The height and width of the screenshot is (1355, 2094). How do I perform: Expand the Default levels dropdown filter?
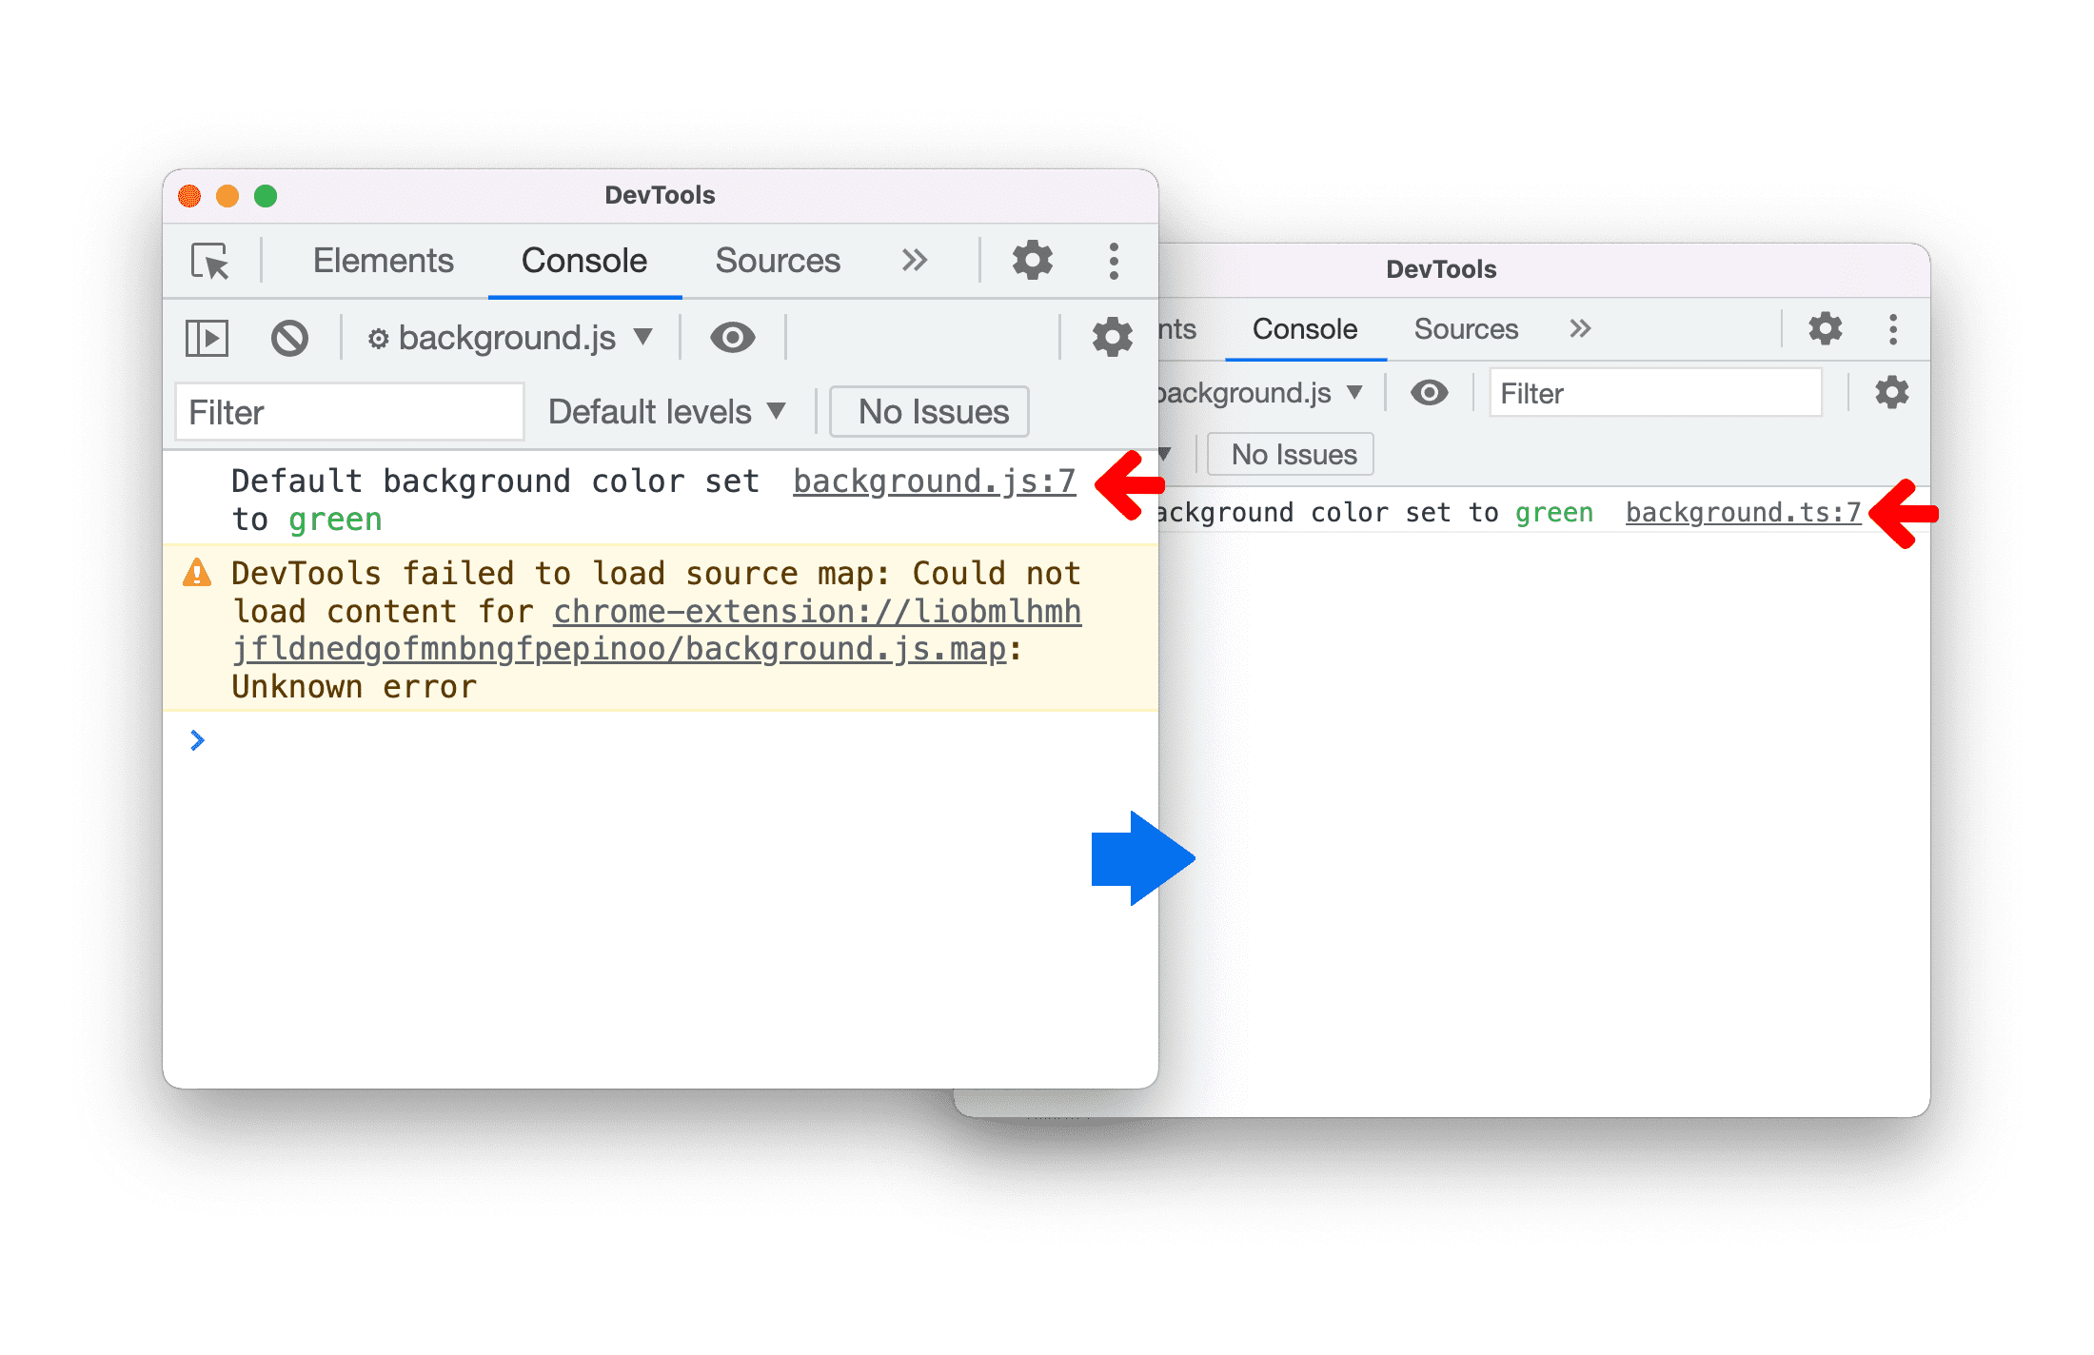coord(661,410)
